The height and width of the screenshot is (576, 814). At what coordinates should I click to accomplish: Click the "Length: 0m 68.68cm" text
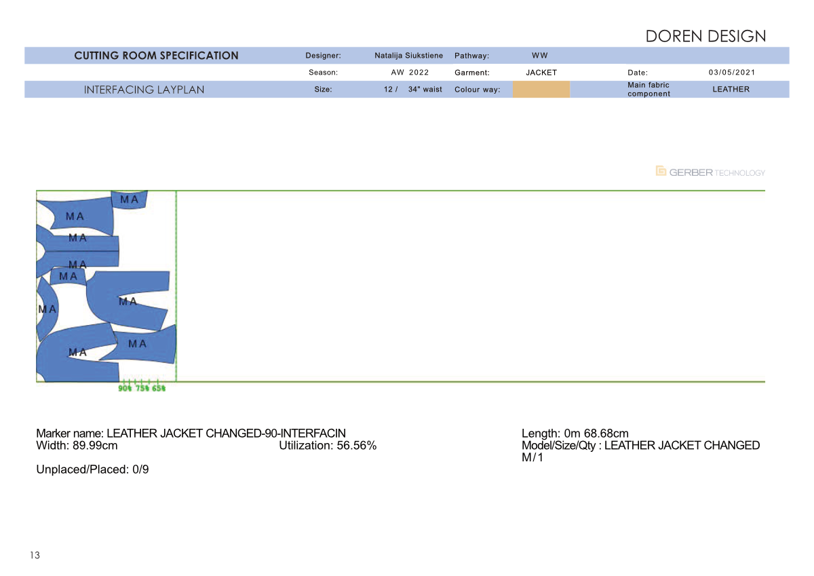pos(575,434)
